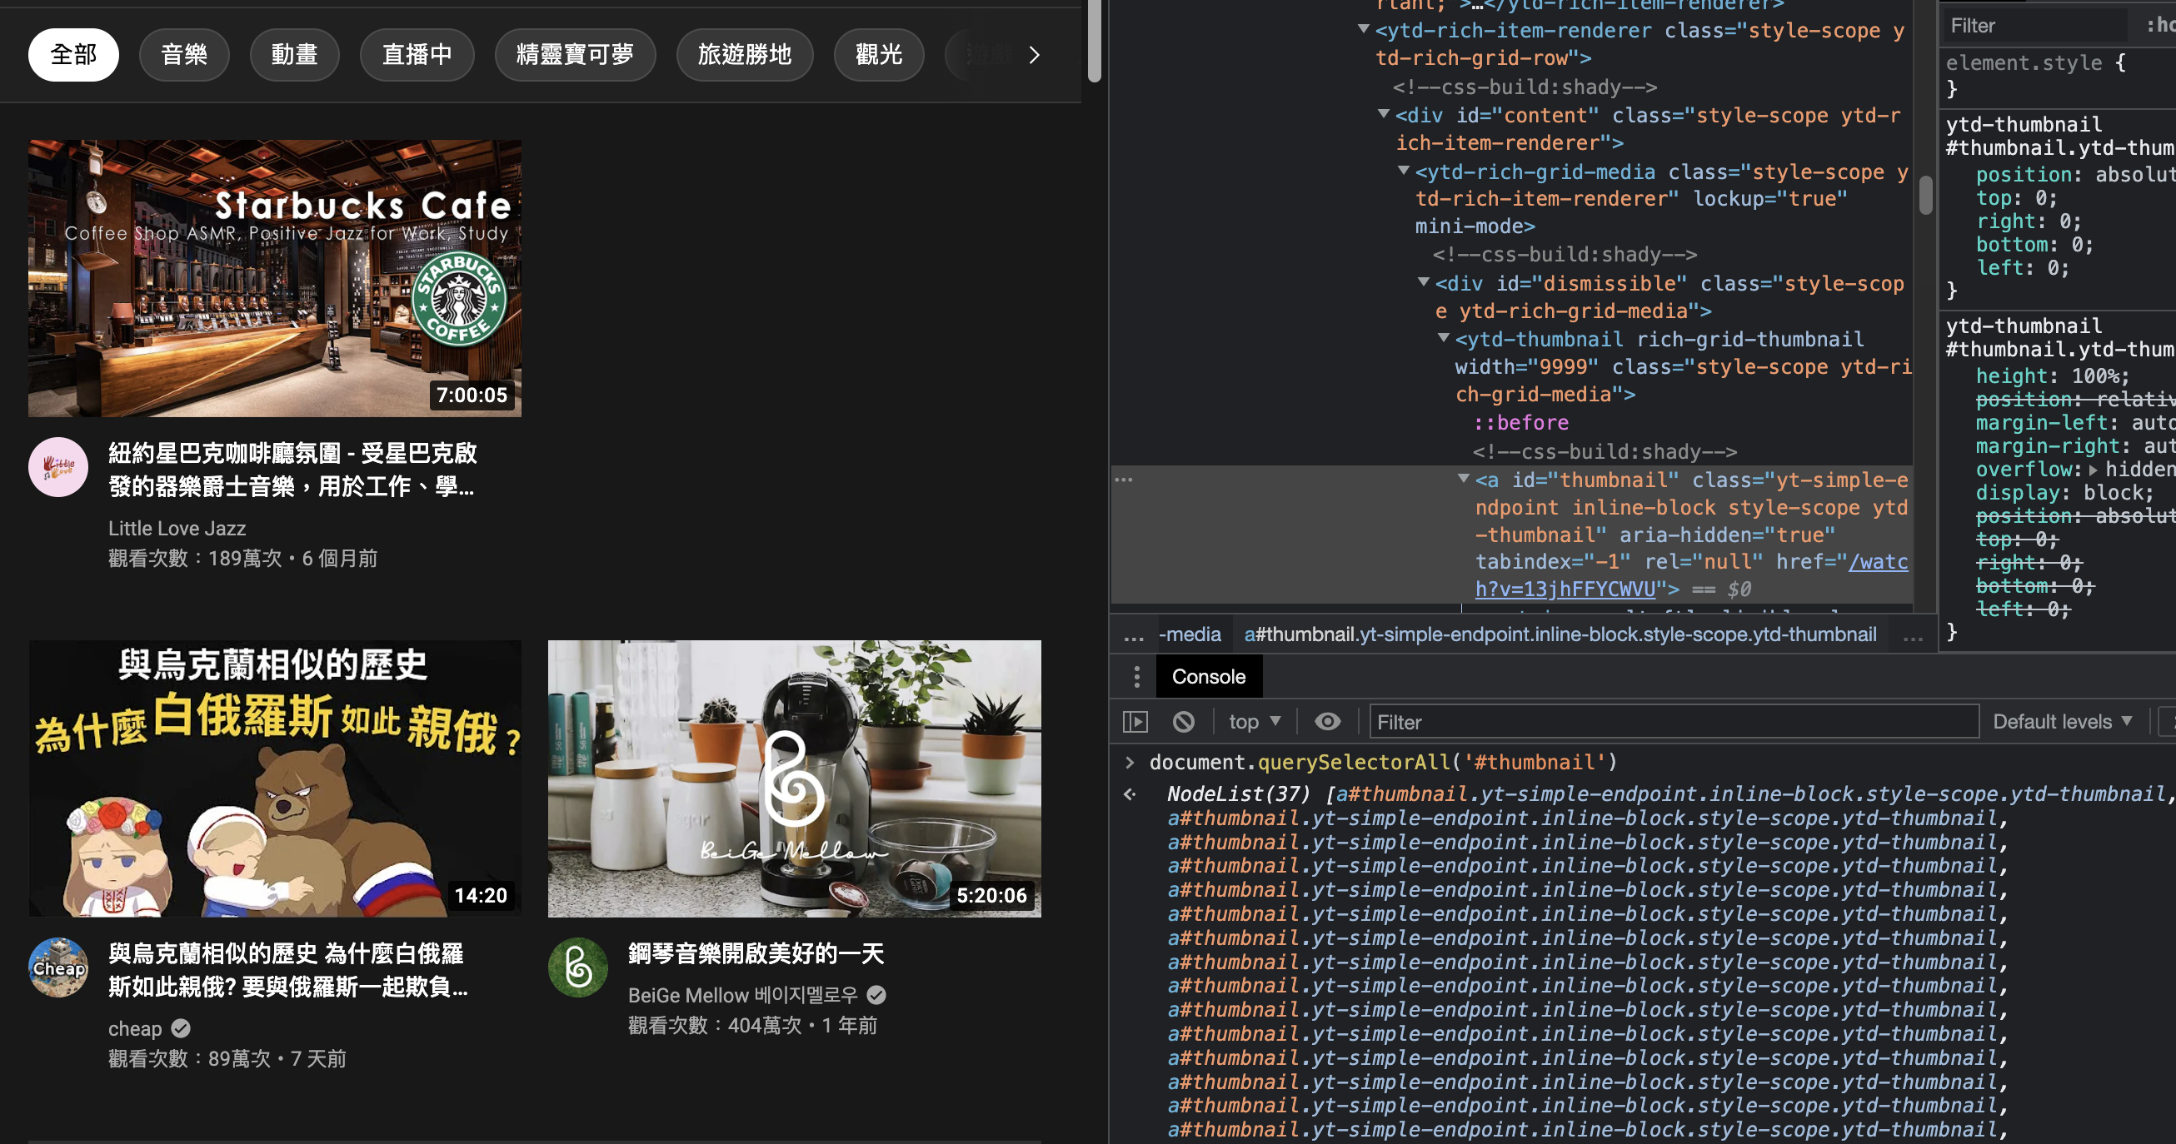Open the Starbucks Cafe video thumbnail
Viewport: 2176px width, 1144px height.
coord(275,279)
